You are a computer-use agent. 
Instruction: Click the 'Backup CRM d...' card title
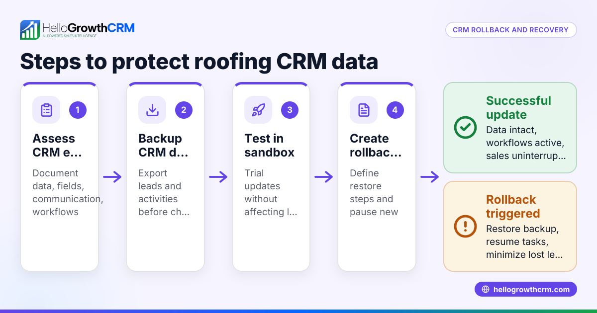pyautogui.click(x=163, y=145)
